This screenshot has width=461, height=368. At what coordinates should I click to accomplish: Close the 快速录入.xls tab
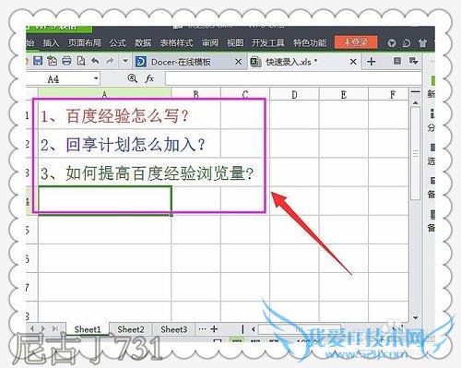[x=353, y=62]
